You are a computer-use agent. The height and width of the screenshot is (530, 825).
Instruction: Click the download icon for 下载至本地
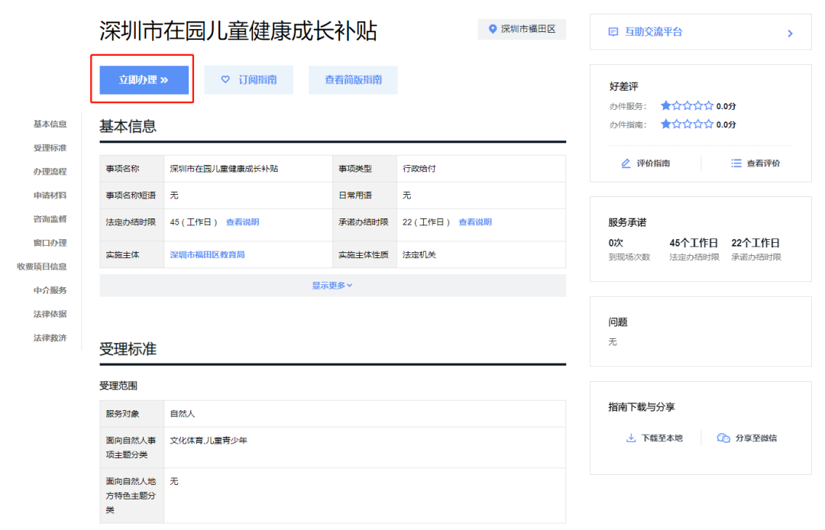pyautogui.click(x=631, y=438)
